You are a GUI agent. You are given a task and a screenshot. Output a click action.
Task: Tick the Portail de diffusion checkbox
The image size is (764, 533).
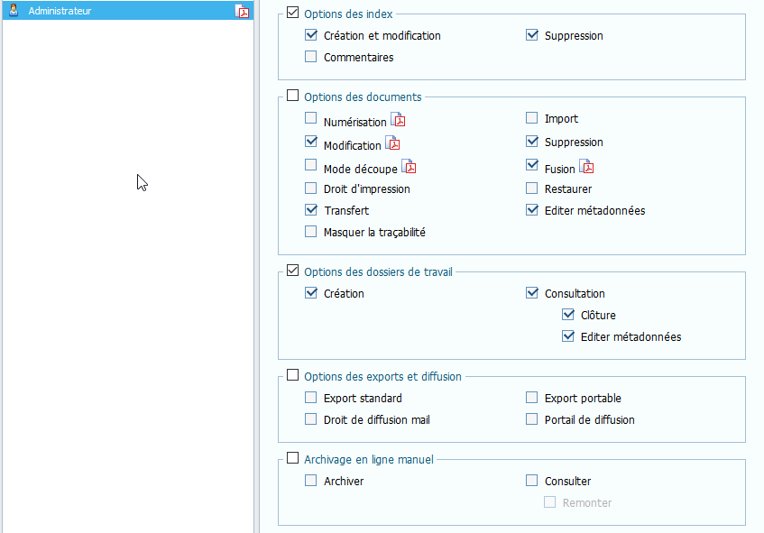pyautogui.click(x=532, y=419)
